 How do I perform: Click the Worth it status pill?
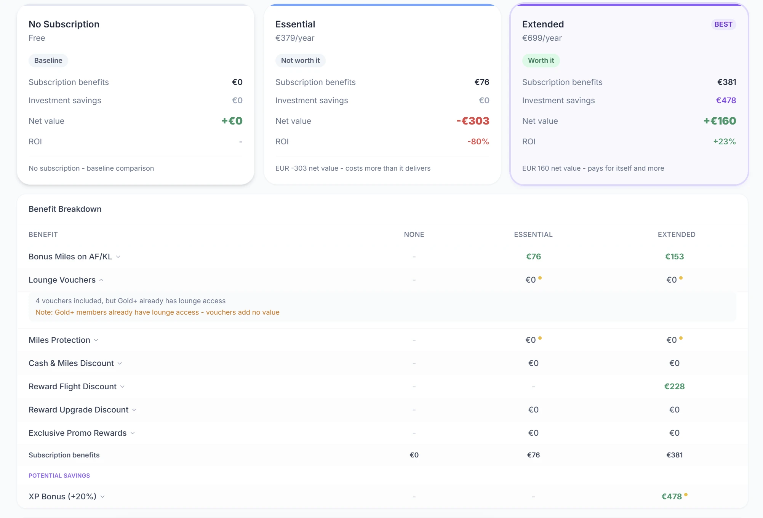coord(541,61)
